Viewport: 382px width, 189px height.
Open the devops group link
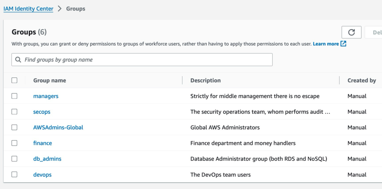(x=43, y=174)
